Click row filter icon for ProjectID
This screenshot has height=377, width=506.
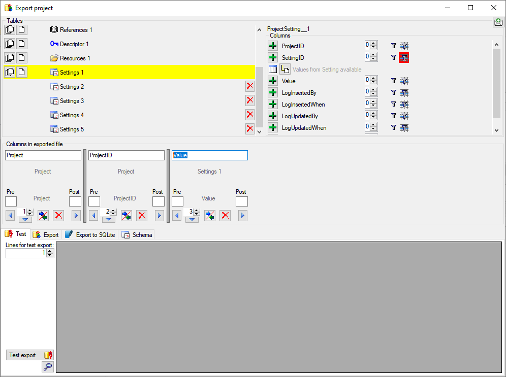pyautogui.click(x=404, y=46)
